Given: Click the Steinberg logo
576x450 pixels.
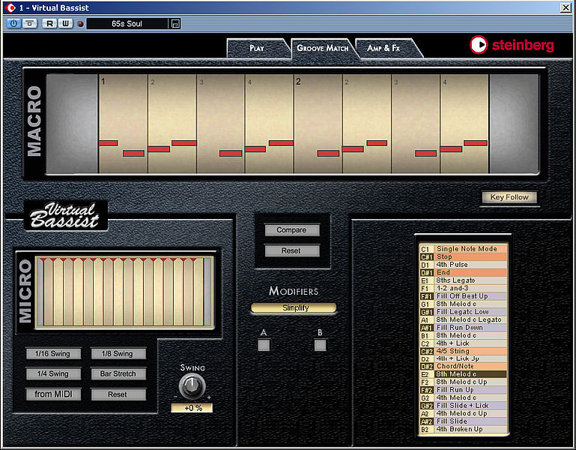Looking at the screenshot, I should coord(512,45).
